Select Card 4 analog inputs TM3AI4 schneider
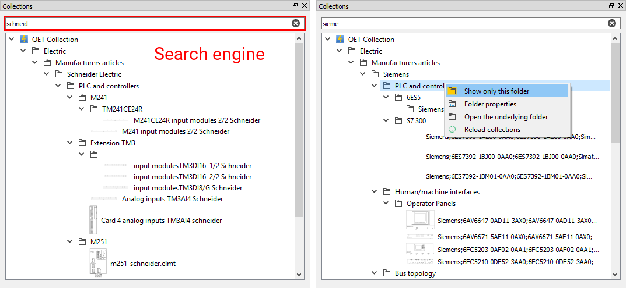 coord(161,220)
